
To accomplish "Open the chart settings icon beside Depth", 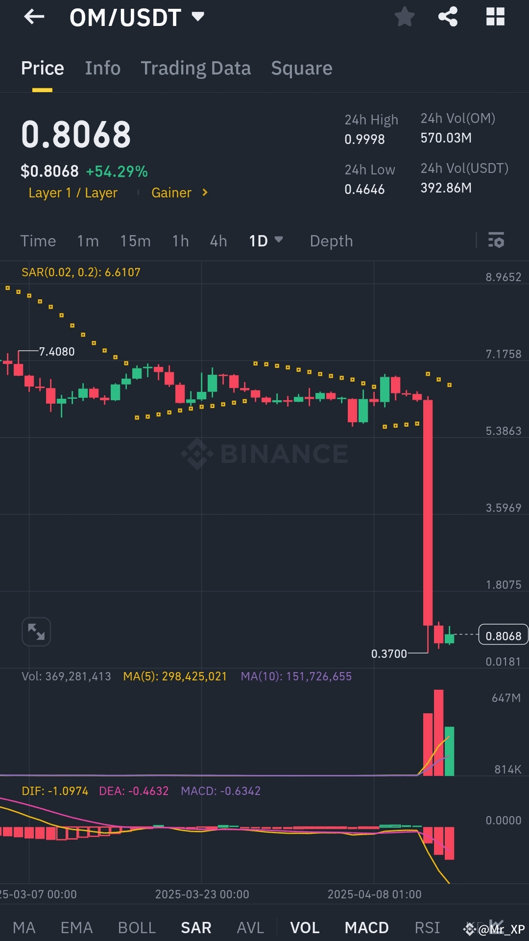I will pyautogui.click(x=497, y=241).
